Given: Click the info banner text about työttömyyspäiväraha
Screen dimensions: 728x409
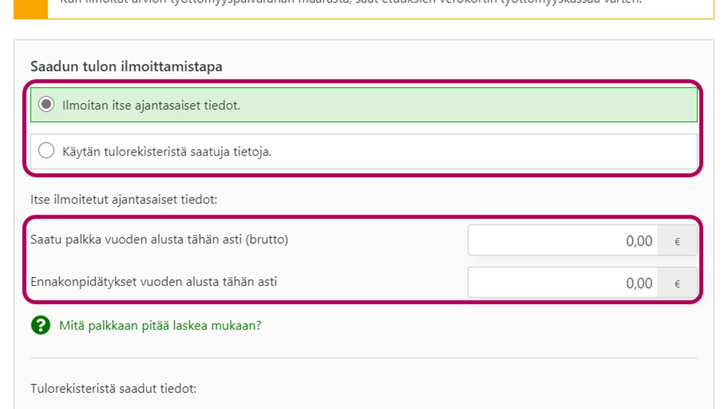Looking at the screenshot, I should pyautogui.click(x=352, y=3).
